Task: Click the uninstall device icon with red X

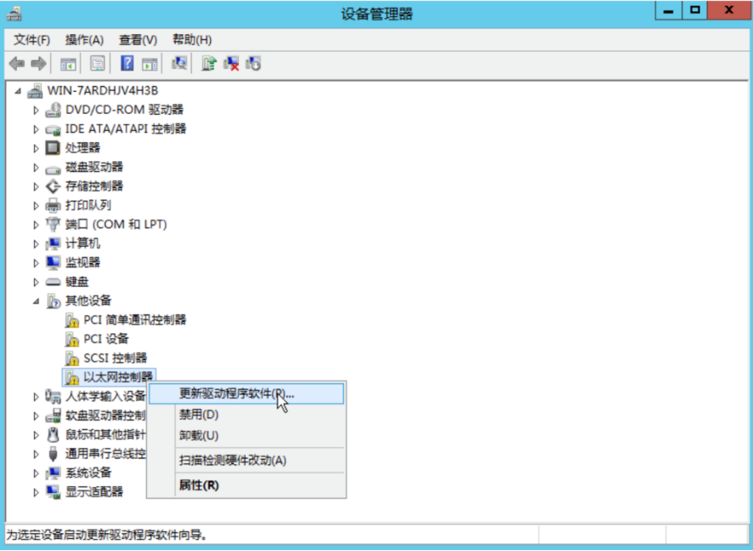Action: coord(231,64)
